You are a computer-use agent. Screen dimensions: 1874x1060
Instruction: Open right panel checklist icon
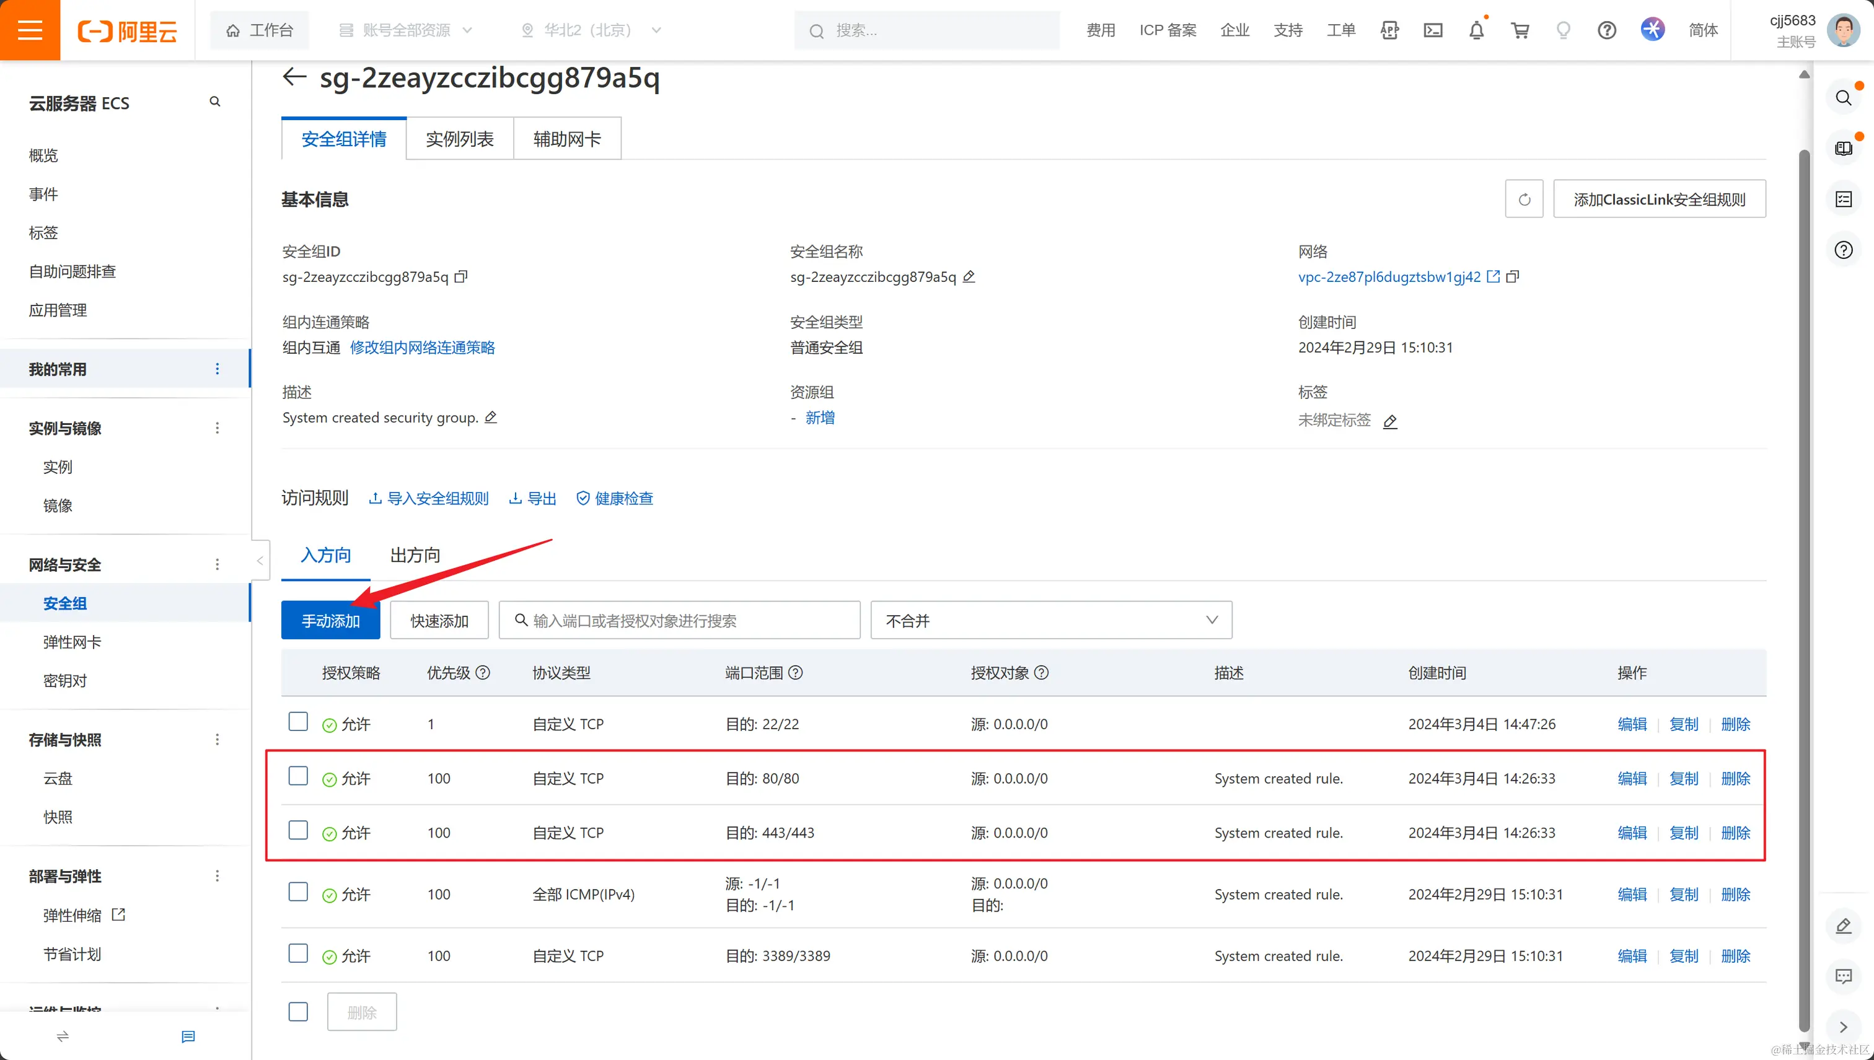pos(1844,199)
